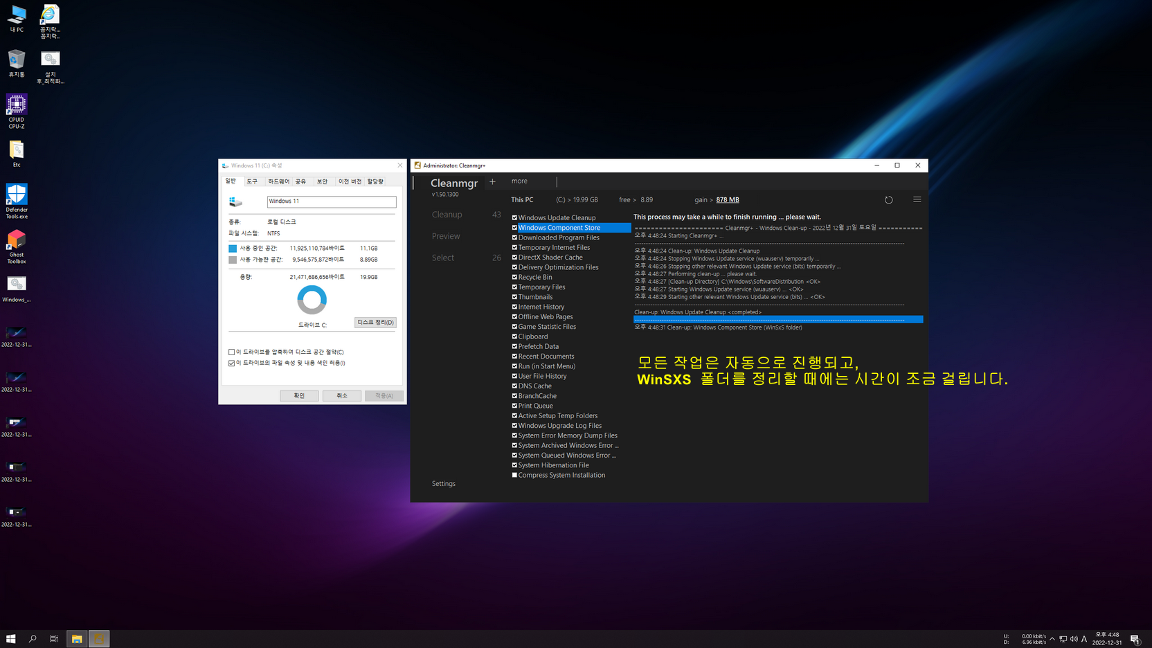Viewport: 1152px width, 648px height.
Task: Click the plus icon next to the Cleanmgr title
Action: tap(492, 182)
